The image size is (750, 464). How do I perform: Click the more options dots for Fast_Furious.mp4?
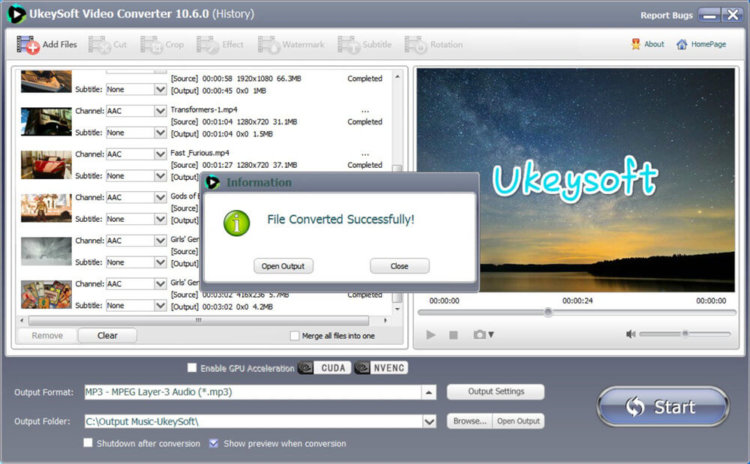(365, 155)
